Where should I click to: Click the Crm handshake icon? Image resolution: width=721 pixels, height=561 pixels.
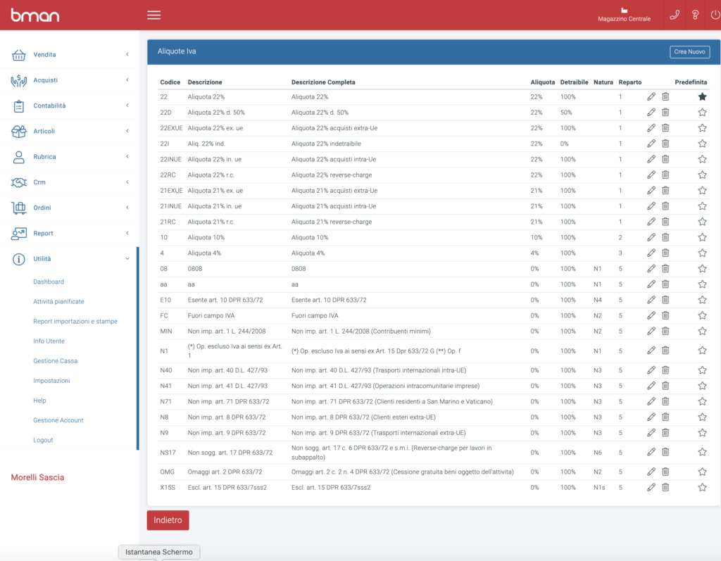[19, 182]
